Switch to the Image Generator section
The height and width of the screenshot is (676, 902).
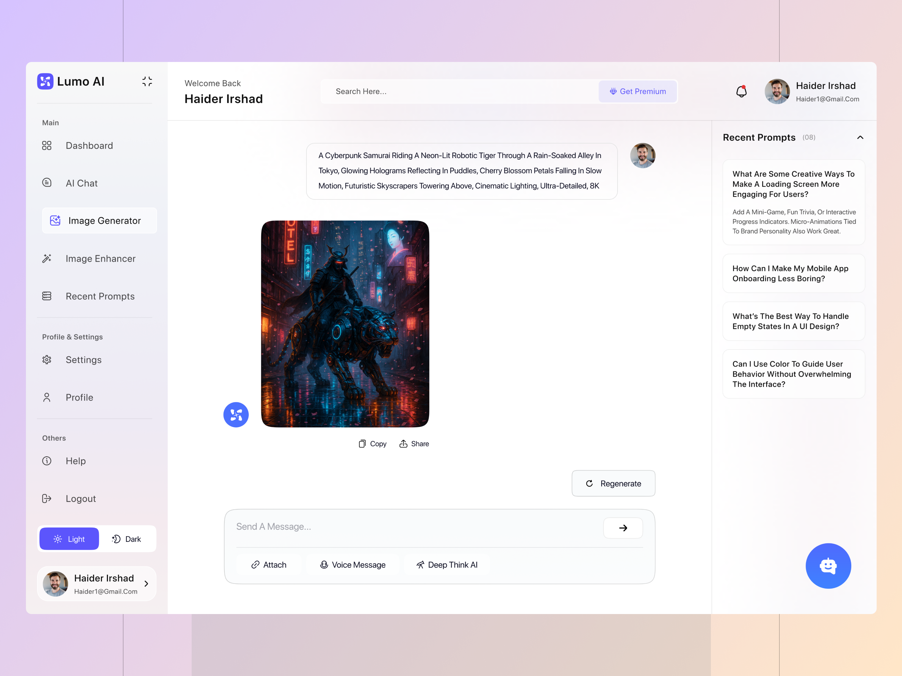(104, 221)
